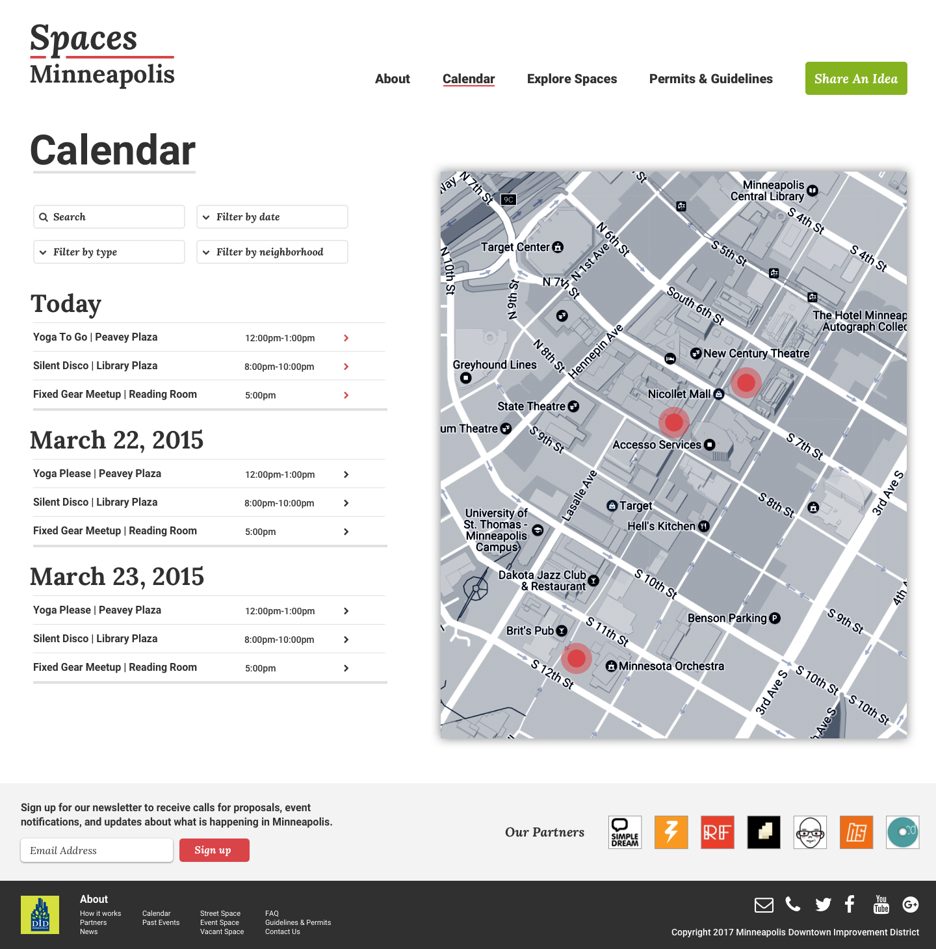Image resolution: width=936 pixels, height=949 pixels.
Task: Click the State Theatre map icon
Action: click(573, 406)
